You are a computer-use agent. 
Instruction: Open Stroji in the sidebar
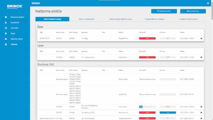tap(13, 33)
